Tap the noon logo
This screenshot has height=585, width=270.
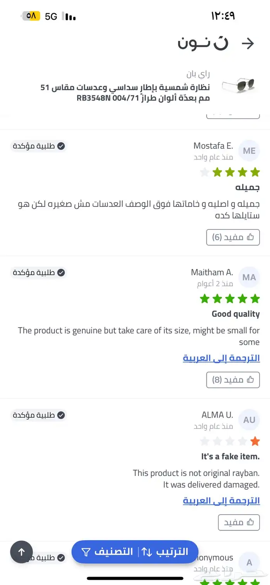click(203, 43)
